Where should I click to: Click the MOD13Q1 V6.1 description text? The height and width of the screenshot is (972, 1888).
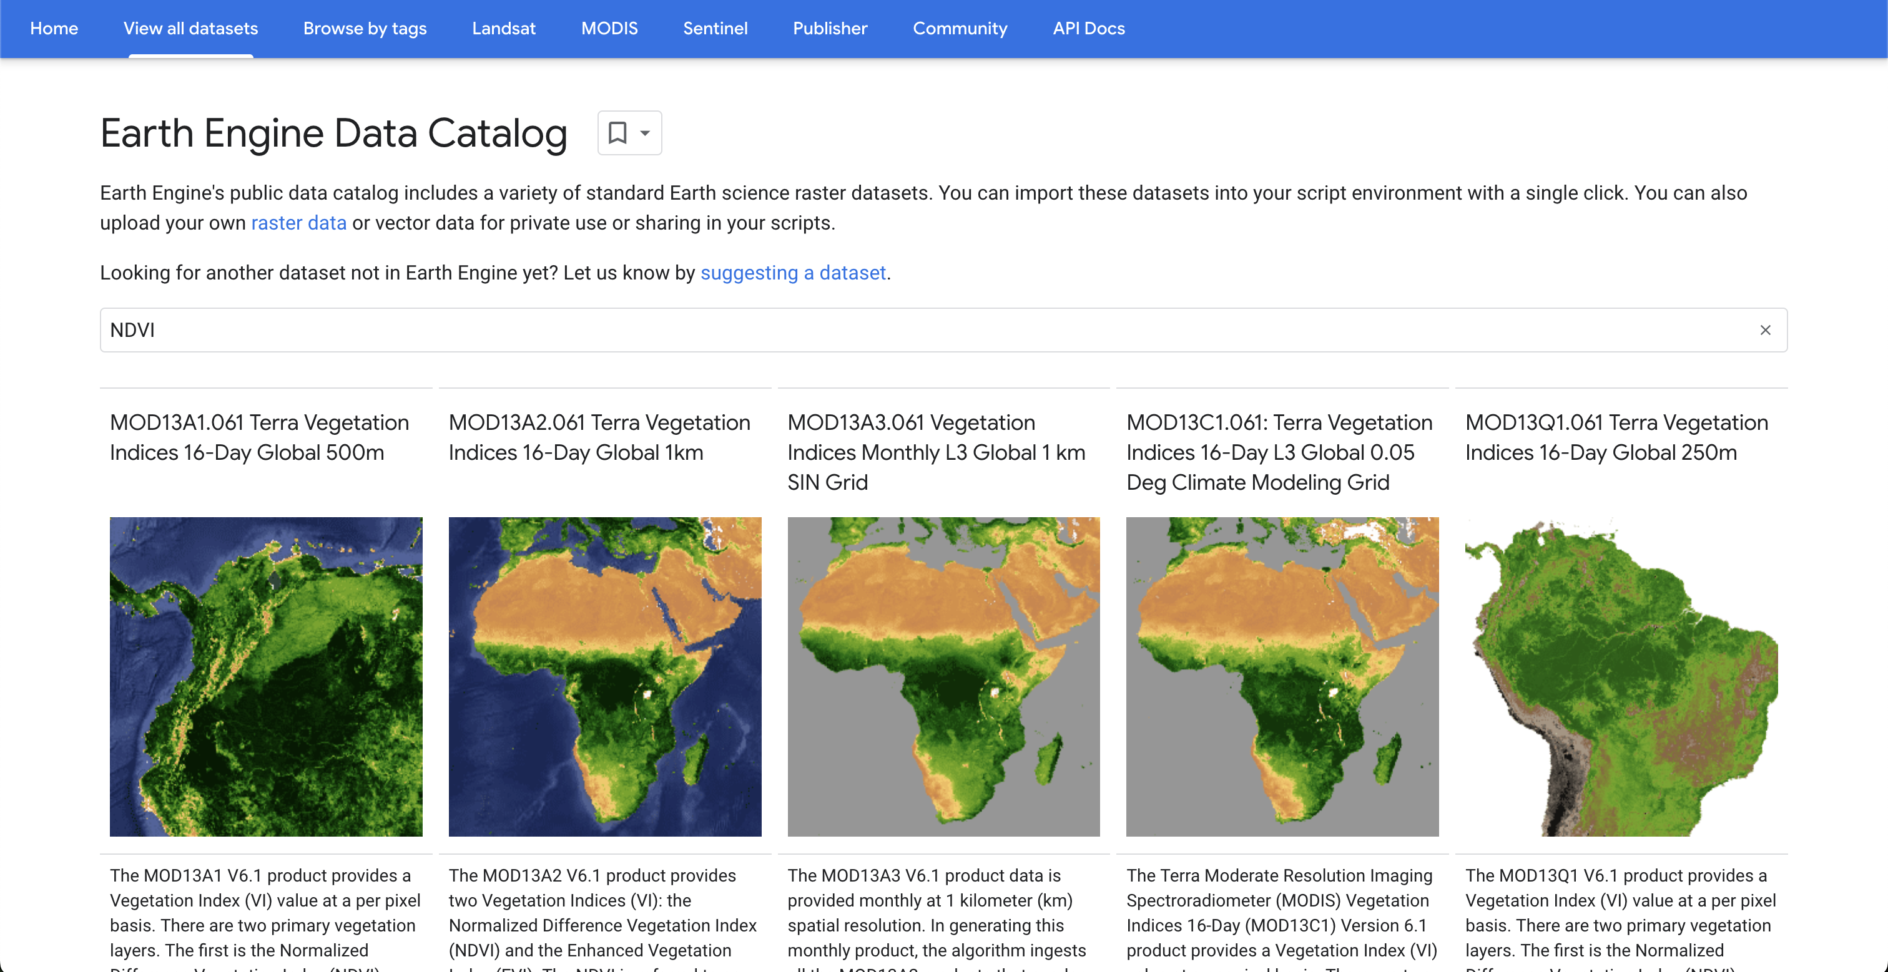coord(1621,918)
